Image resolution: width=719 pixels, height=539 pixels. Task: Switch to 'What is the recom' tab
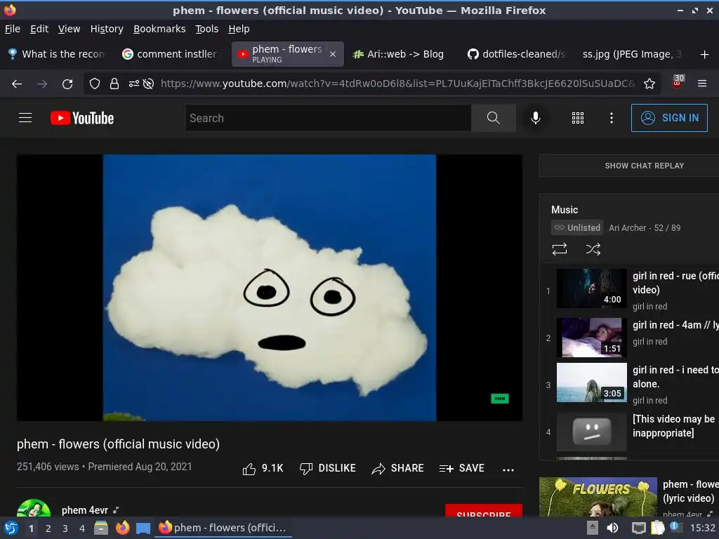[x=58, y=54]
